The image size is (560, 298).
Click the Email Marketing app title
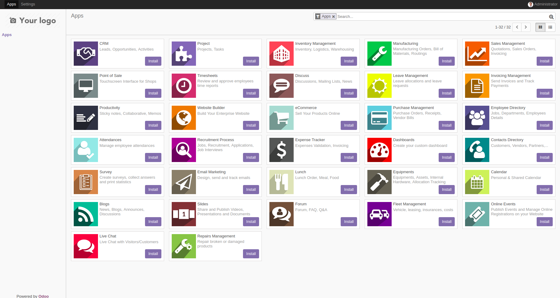coord(211,172)
